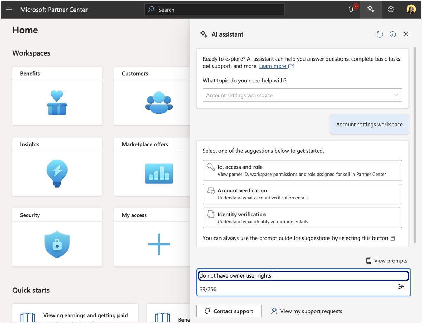Send the typed message
Image resolution: width=422 pixels, height=323 pixels.
click(401, 286)
